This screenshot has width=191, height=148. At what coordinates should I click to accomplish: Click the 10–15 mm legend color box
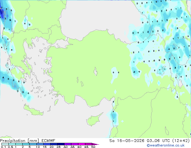click(x=40, y=144)
